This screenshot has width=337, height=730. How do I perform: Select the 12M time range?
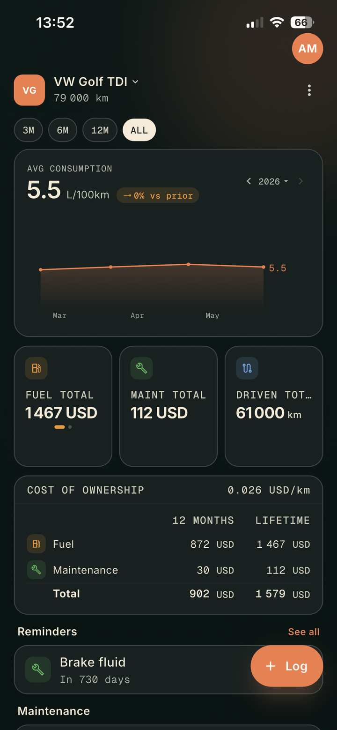pyautogui.click(x=100, y=130)
